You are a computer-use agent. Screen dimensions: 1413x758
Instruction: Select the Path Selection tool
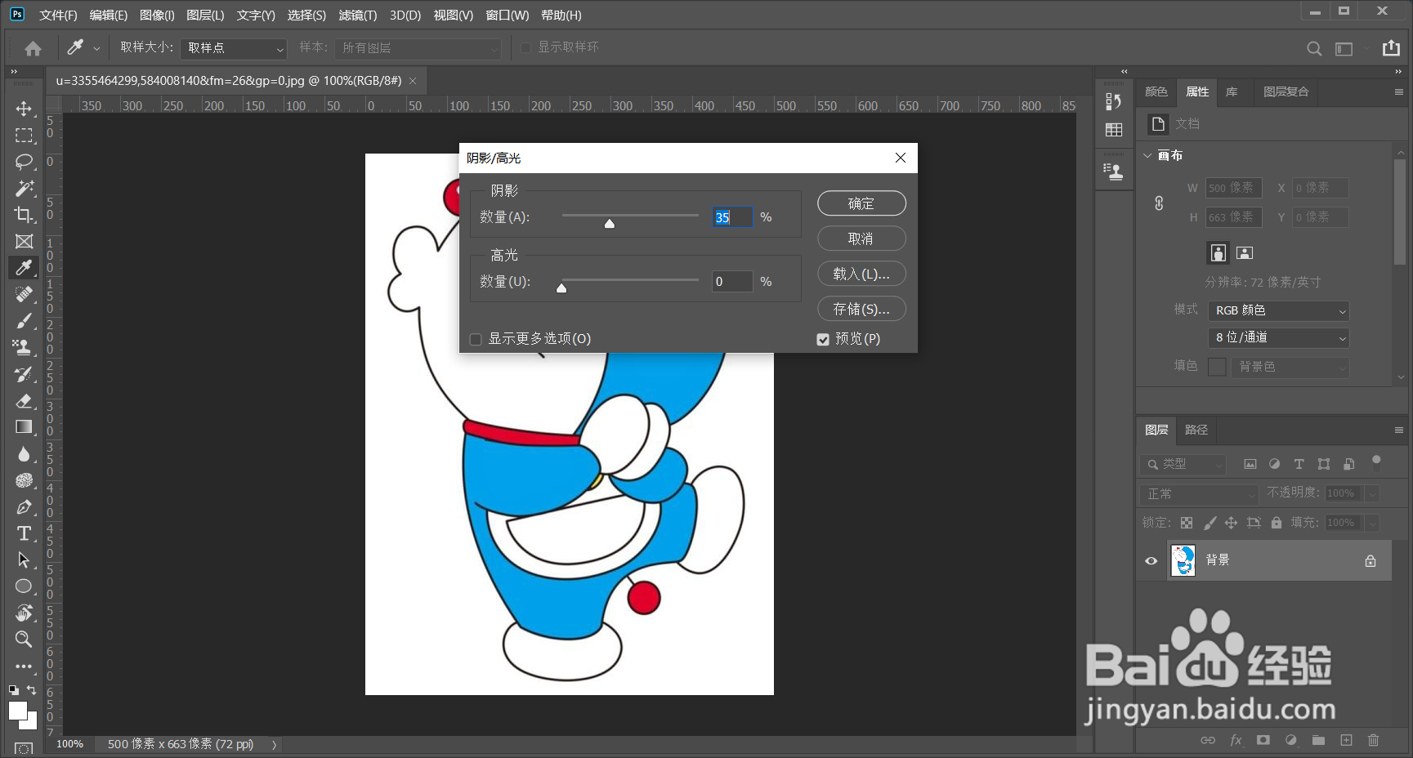[x=24, y=560]
